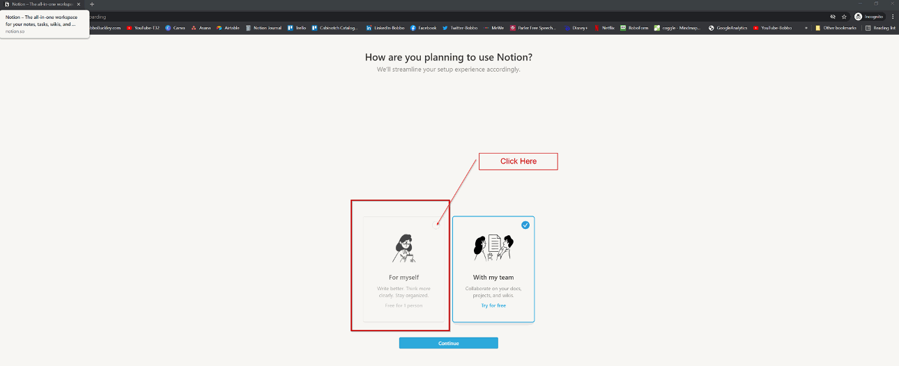Open the Netflix bookmark
899x366 pixels.
point(604,28)
